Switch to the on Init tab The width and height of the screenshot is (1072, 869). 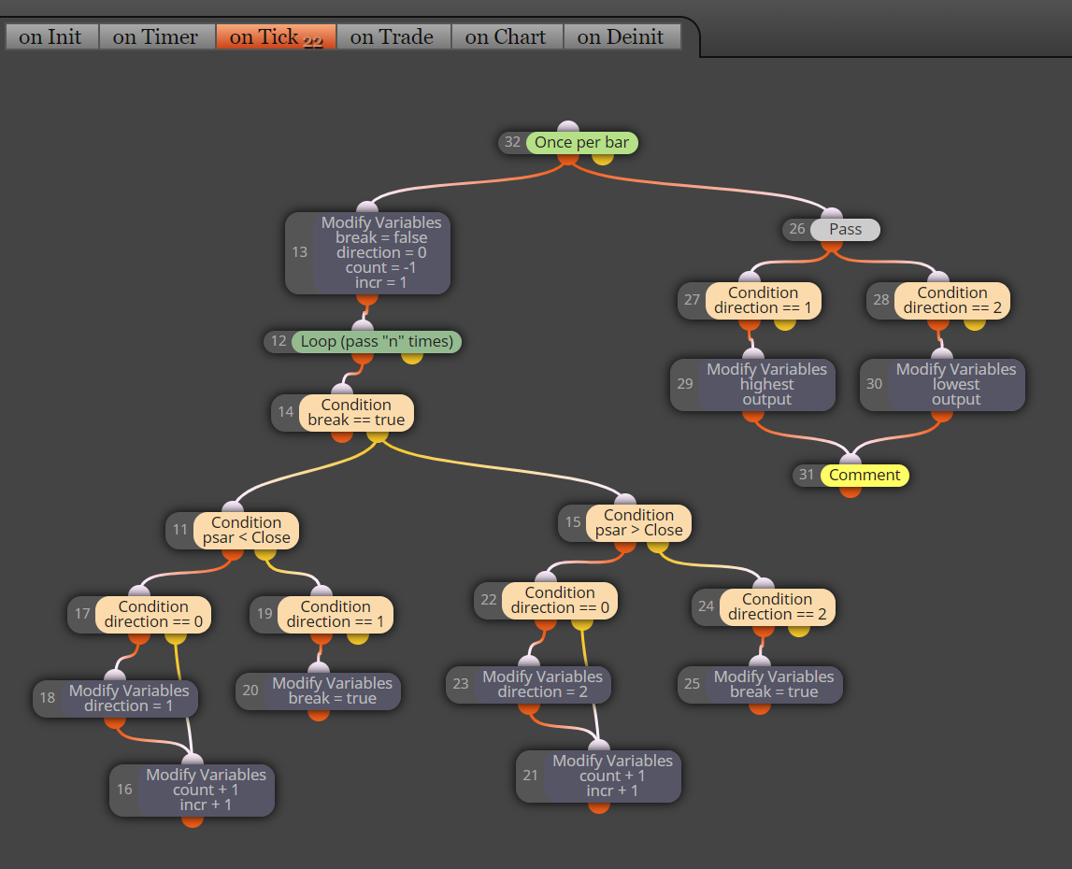[x=50, y=37]
